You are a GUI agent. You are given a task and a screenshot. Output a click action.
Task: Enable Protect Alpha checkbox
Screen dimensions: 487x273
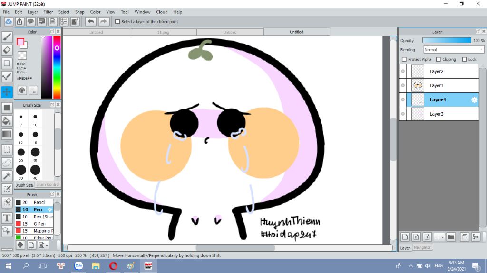404,59
